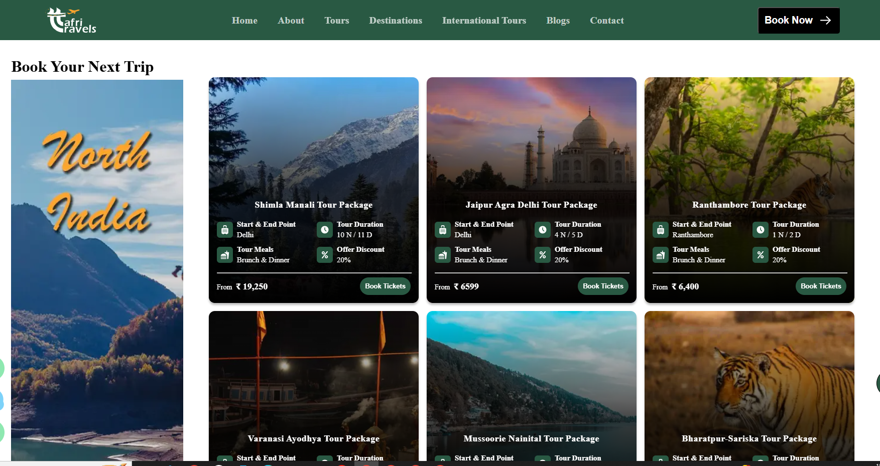Viewport: 880px width, 466px height.
Task: Open the North India banner image
Action: coord(97,270)
